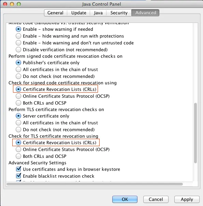Open the Security tab
Viewport: 203px width, 206px height.
[x=119, y=13]
